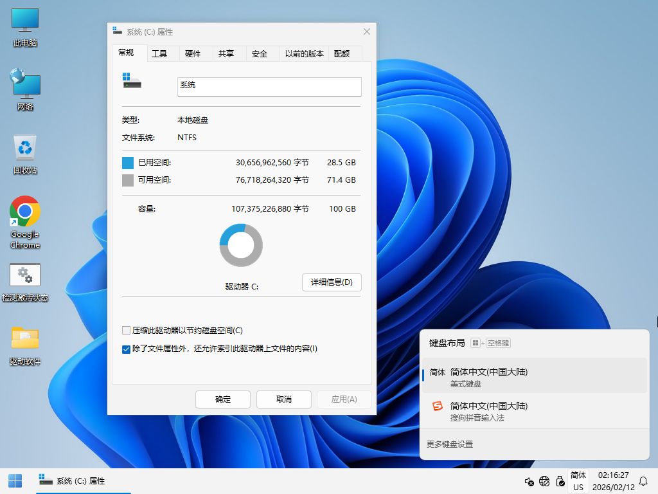Click the drive name text field

(269, 86)
